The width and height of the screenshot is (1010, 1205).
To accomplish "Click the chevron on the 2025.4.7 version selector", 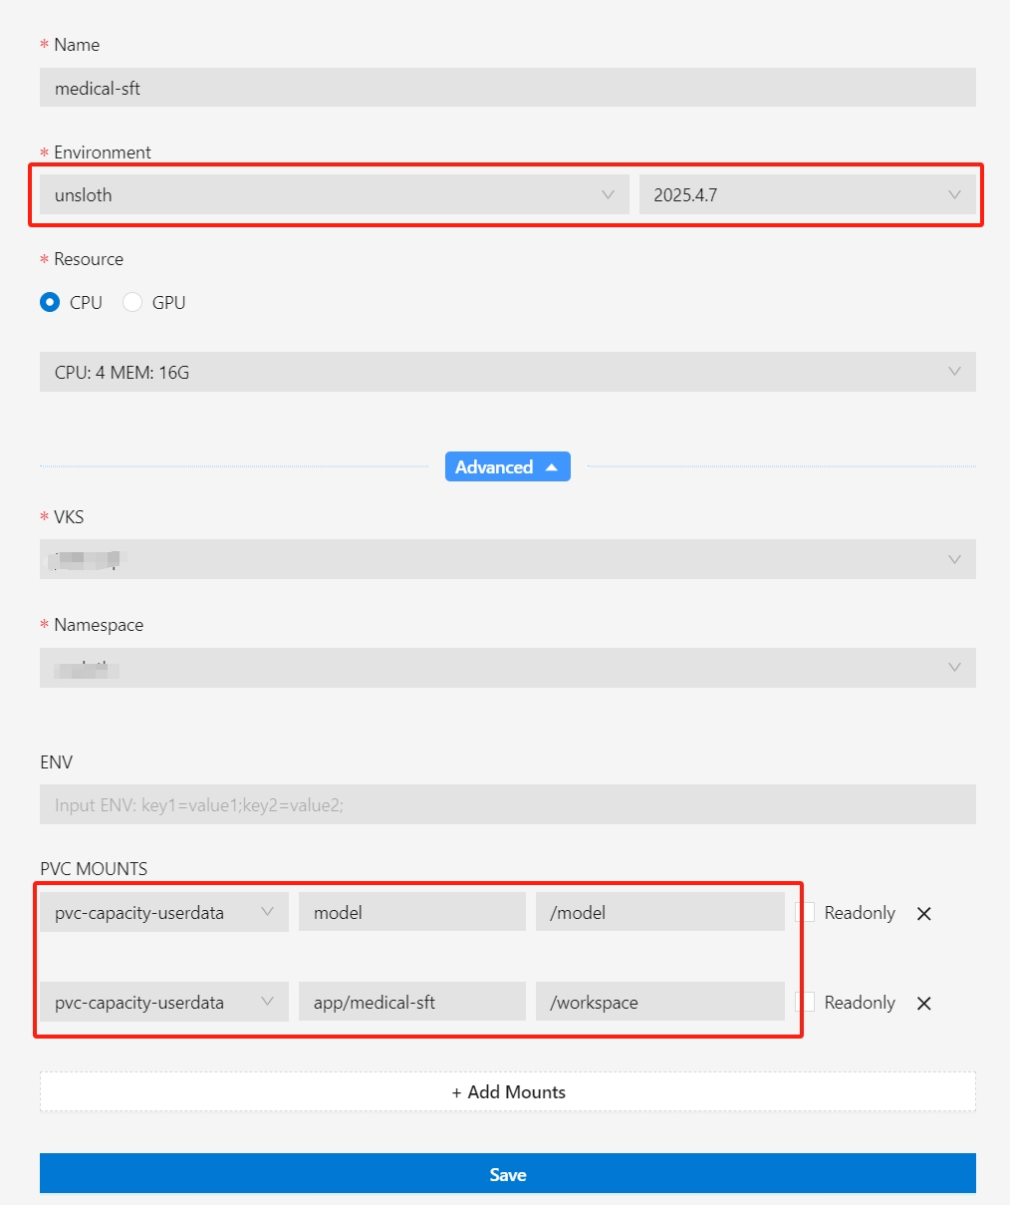I will click(x=954, y=194).
